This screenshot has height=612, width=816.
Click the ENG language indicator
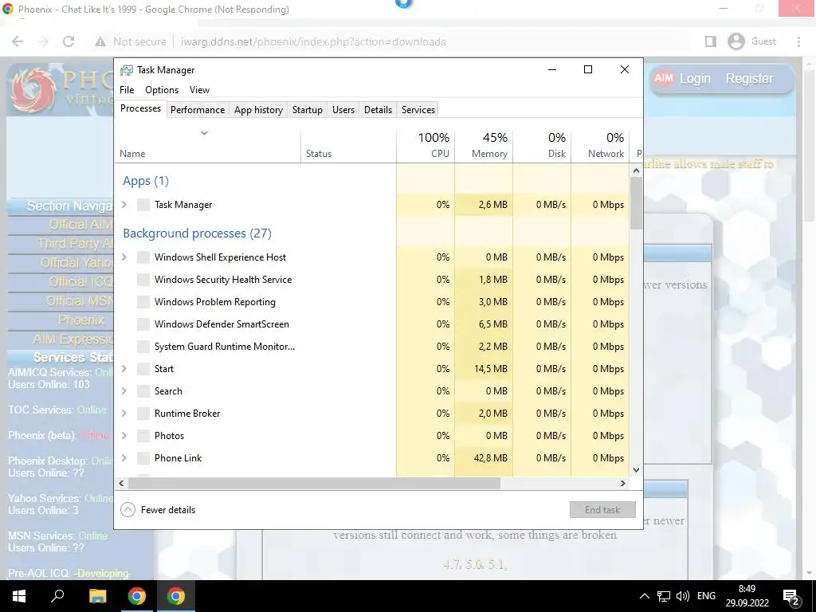coord(706,596)
